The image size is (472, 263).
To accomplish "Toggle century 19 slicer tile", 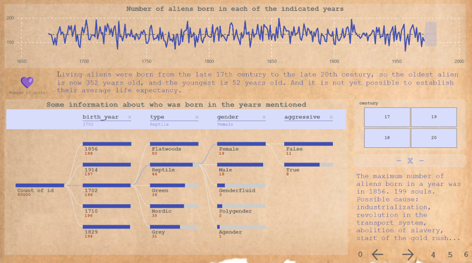I will 434,117.
